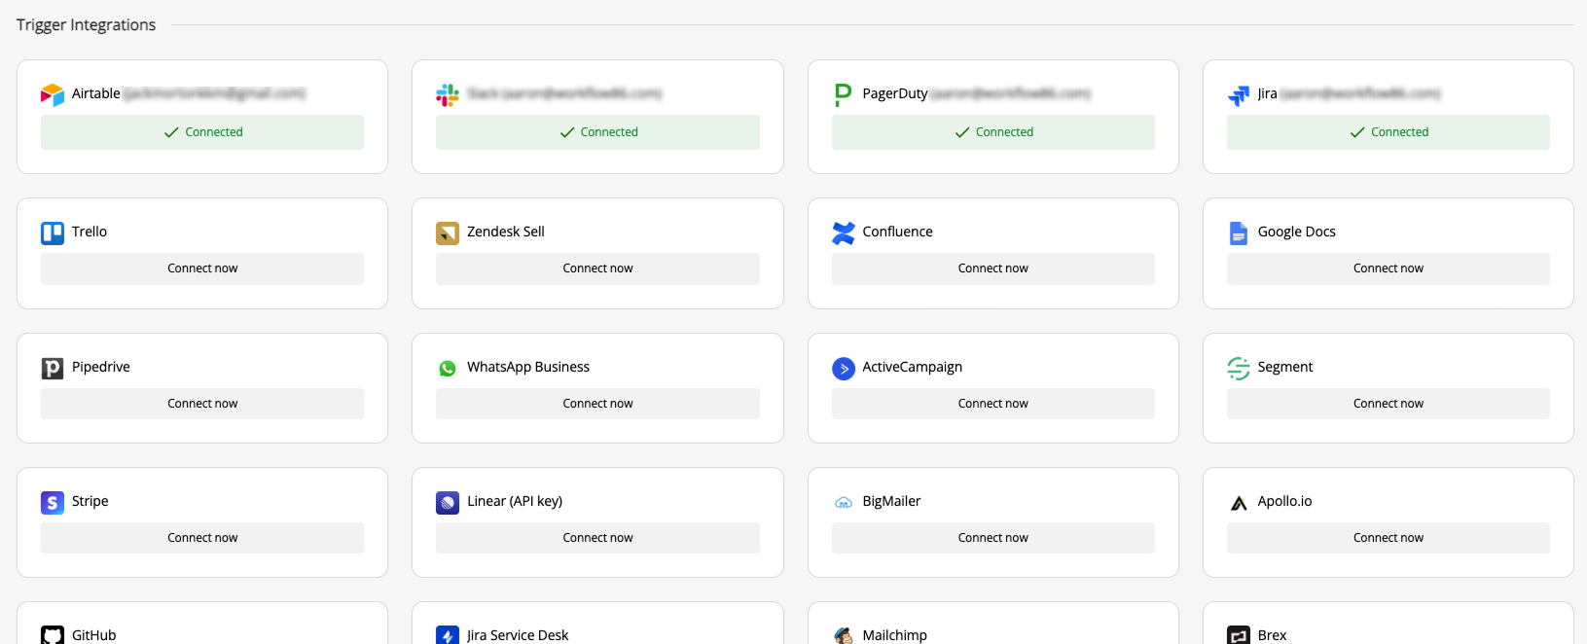Click the WhatsApp Business logo icon

[448, 368]
